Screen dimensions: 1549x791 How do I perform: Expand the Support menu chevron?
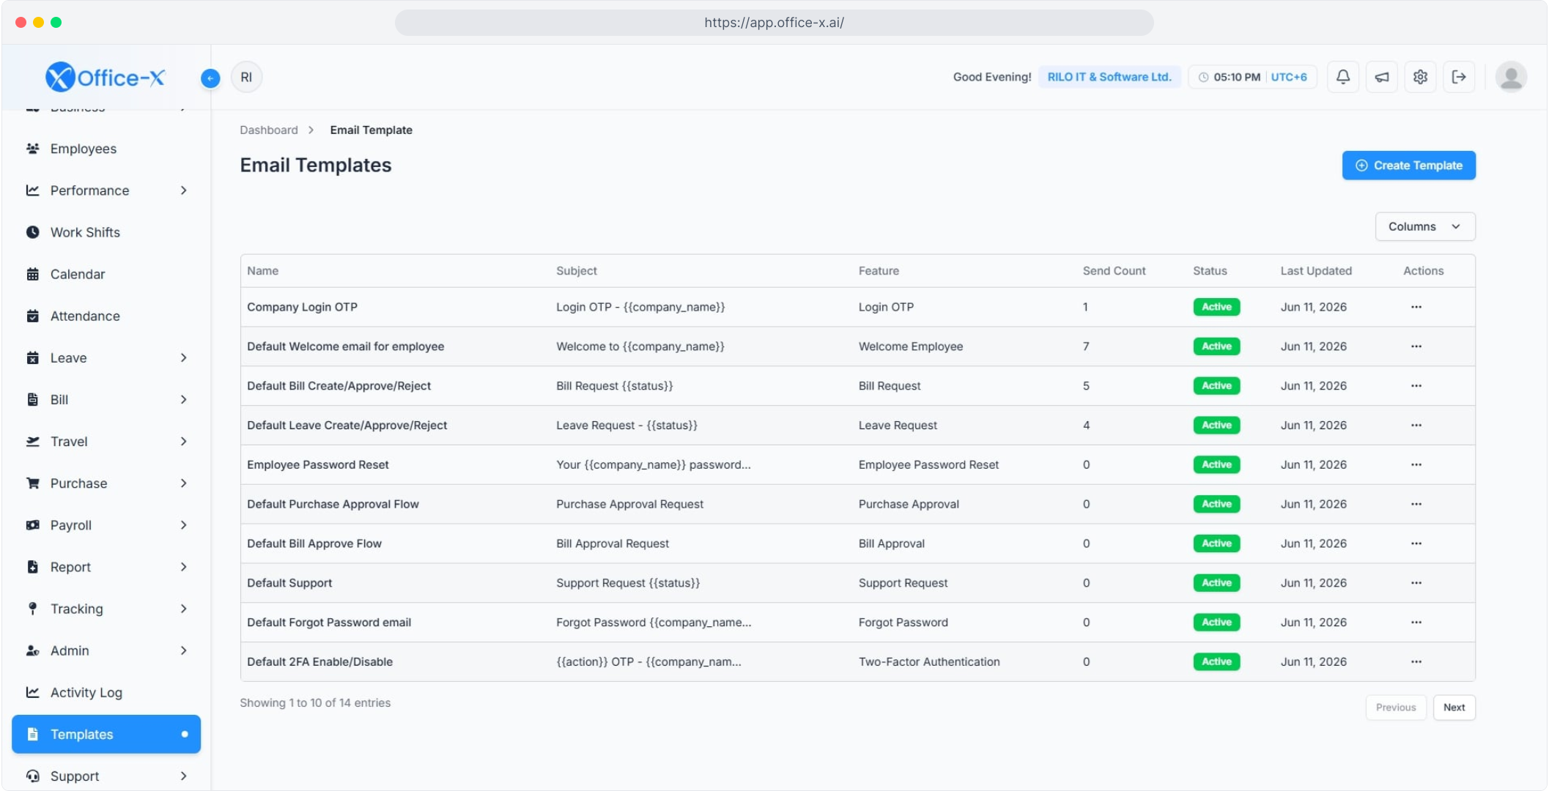click(183, 776)
